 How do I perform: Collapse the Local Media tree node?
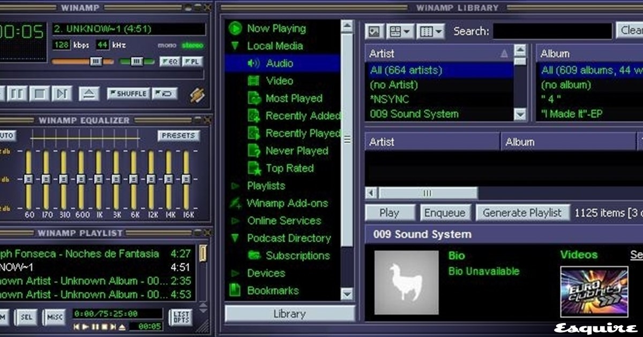pos(235,47)
